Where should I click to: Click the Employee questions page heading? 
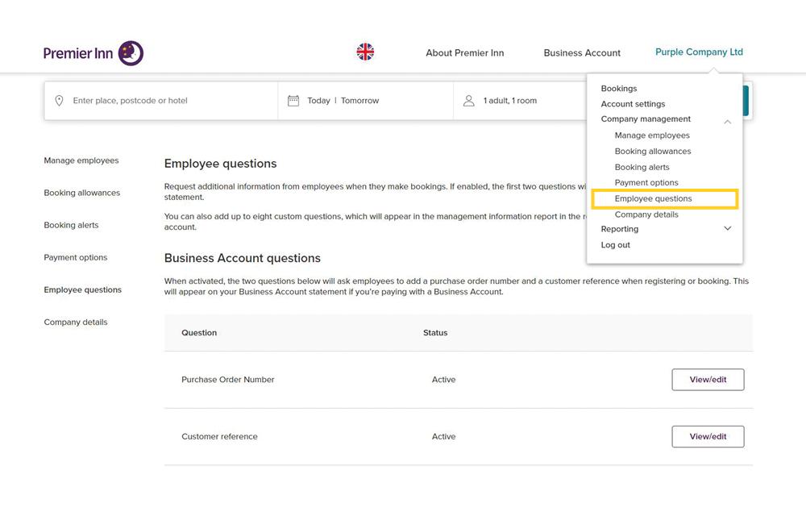pyautogui.click(x=220, y=164)
